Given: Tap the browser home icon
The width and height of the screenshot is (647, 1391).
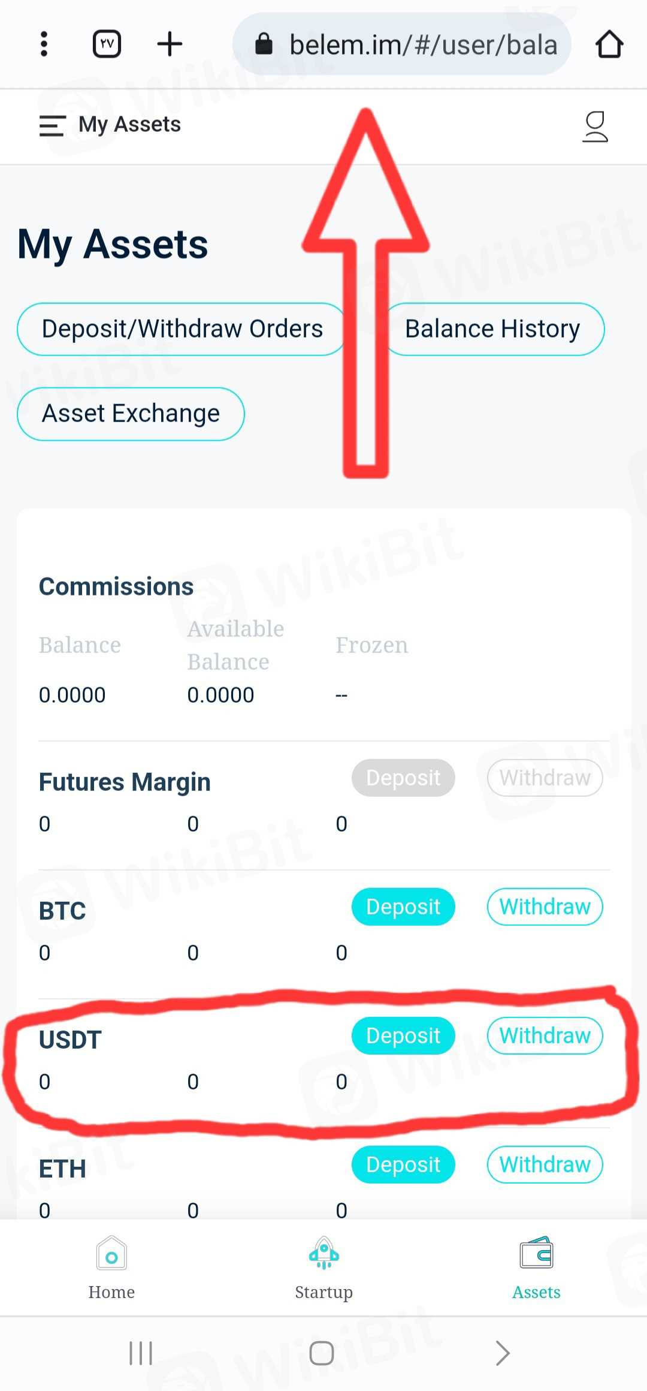Looking at the screenshot, I should click(x=609, y=44).
